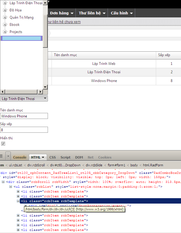Screen dimensions: 181x233
Task: Click body in the breadcrumb path
Action: (x=134, y=165)
